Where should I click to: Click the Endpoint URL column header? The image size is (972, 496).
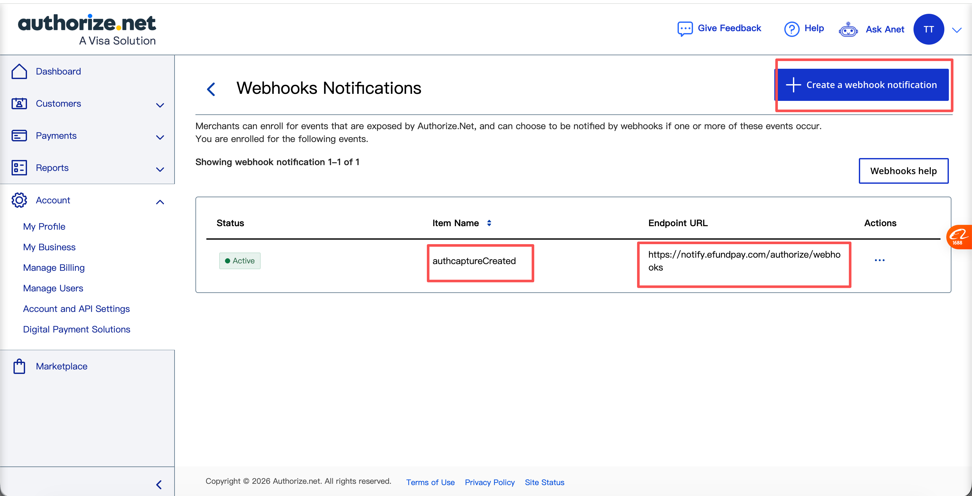[678, 223]
